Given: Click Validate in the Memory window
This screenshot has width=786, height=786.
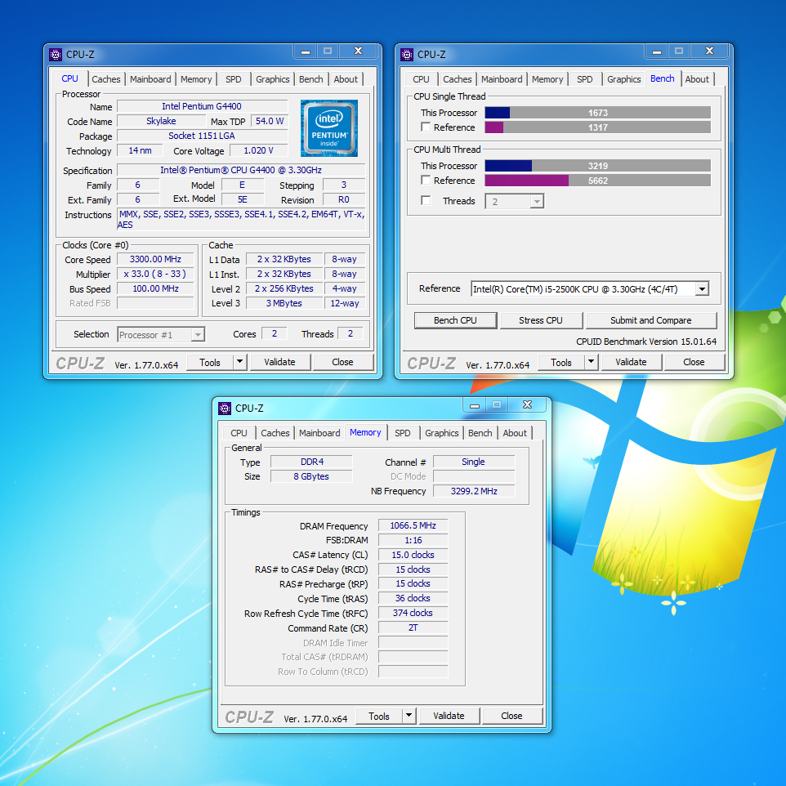Looking at the screenshot, I should click(x=449, y=716).
